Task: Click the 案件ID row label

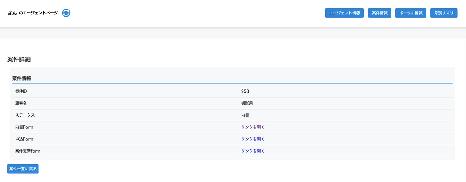Action: point(21,91)
